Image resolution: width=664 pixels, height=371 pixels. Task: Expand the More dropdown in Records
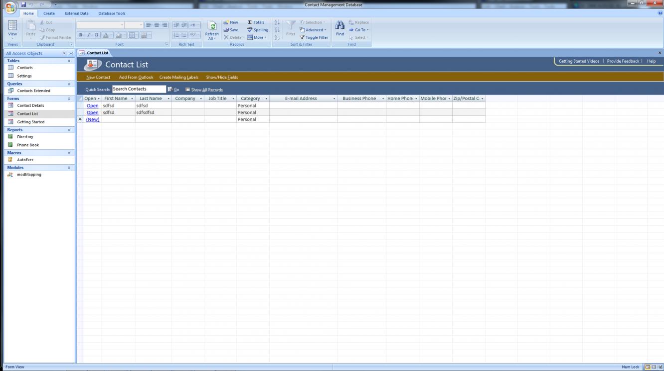[x=257, y=37]
